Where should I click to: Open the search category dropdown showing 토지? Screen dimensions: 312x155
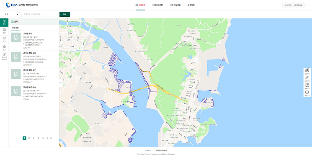point(12,14)
